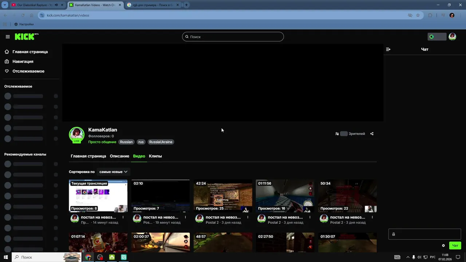Click the viewers count icon

click(337, 134)
